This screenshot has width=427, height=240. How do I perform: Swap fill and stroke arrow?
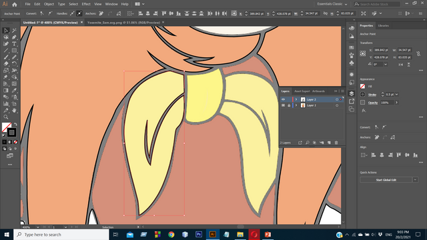(x=15, y=124)
